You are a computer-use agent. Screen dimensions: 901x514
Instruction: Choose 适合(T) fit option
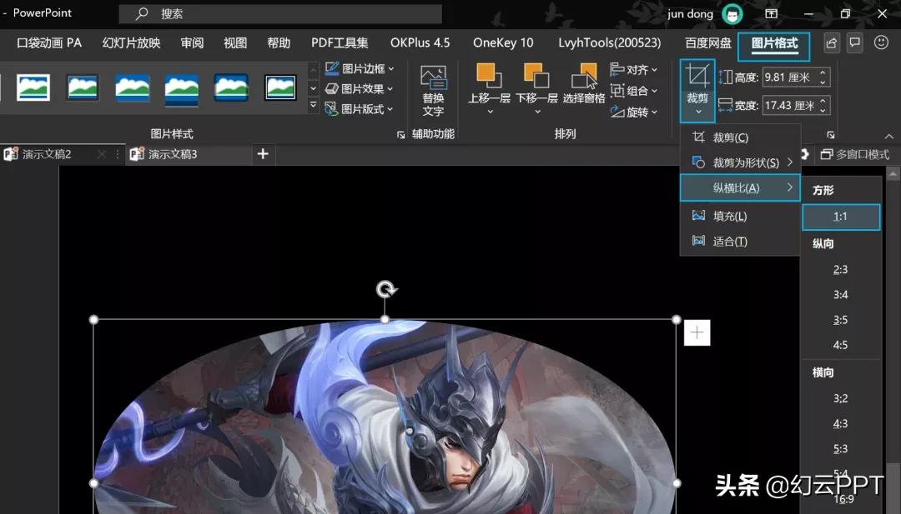coord(740,242)
